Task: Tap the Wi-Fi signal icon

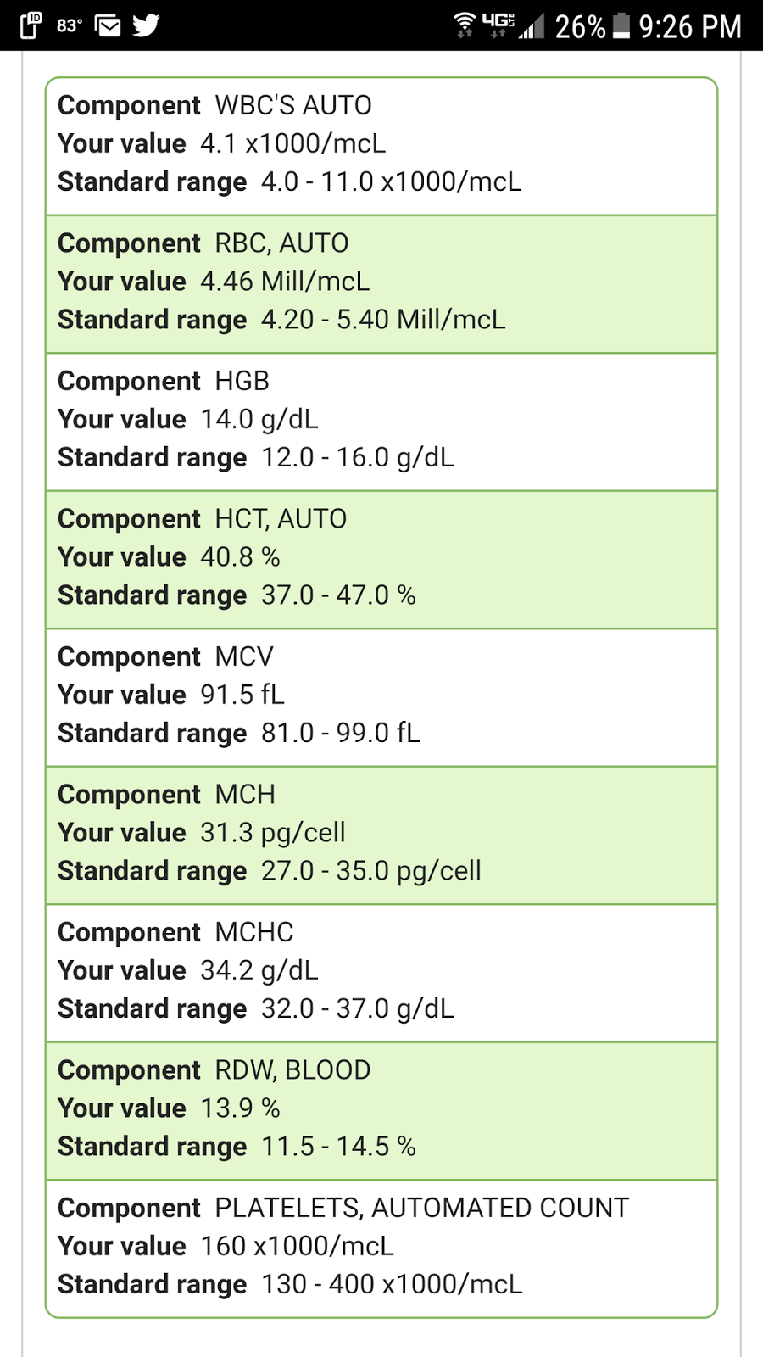Action: [465, 25]
